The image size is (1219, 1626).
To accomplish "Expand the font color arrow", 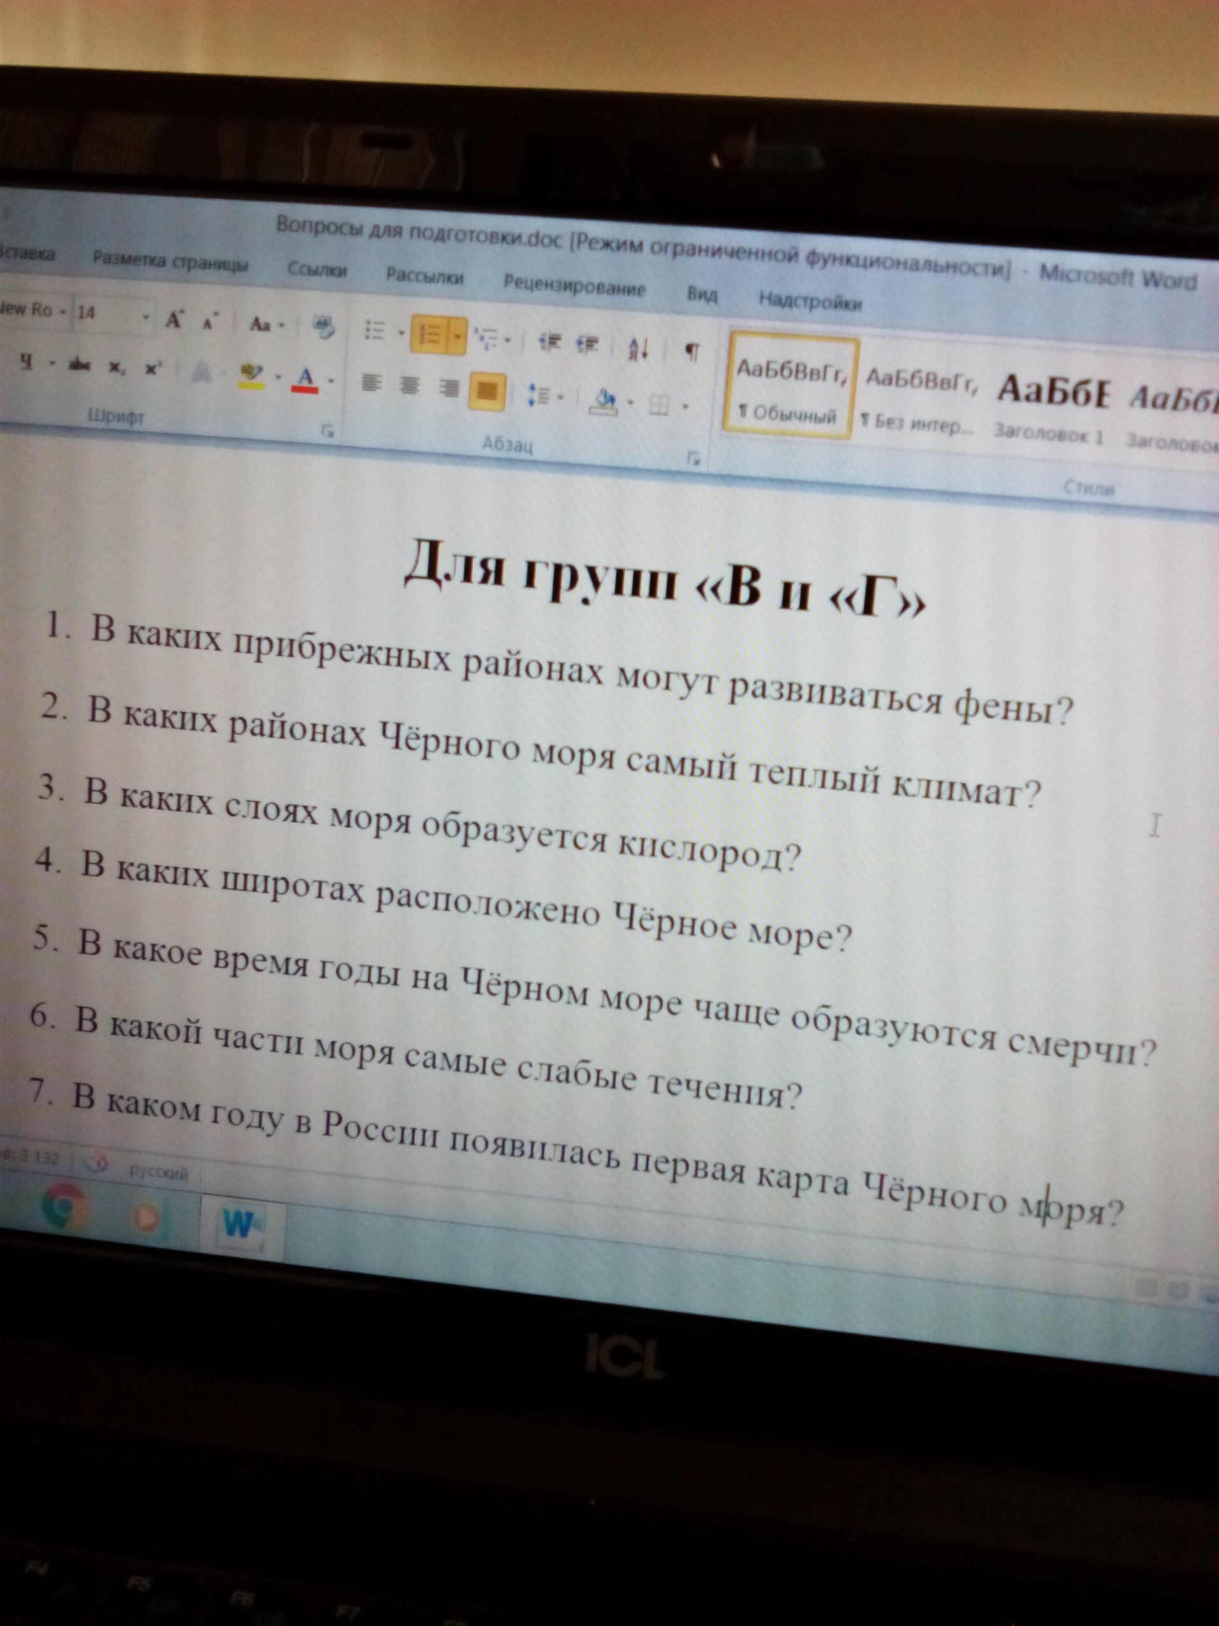I will point(331,380).
